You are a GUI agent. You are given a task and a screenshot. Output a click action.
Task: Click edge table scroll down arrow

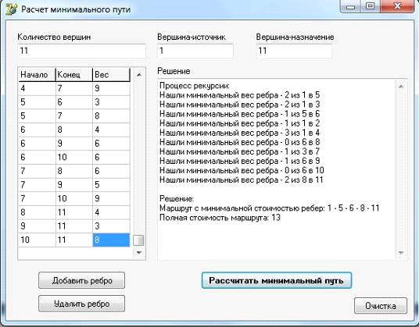pos(138,252)
